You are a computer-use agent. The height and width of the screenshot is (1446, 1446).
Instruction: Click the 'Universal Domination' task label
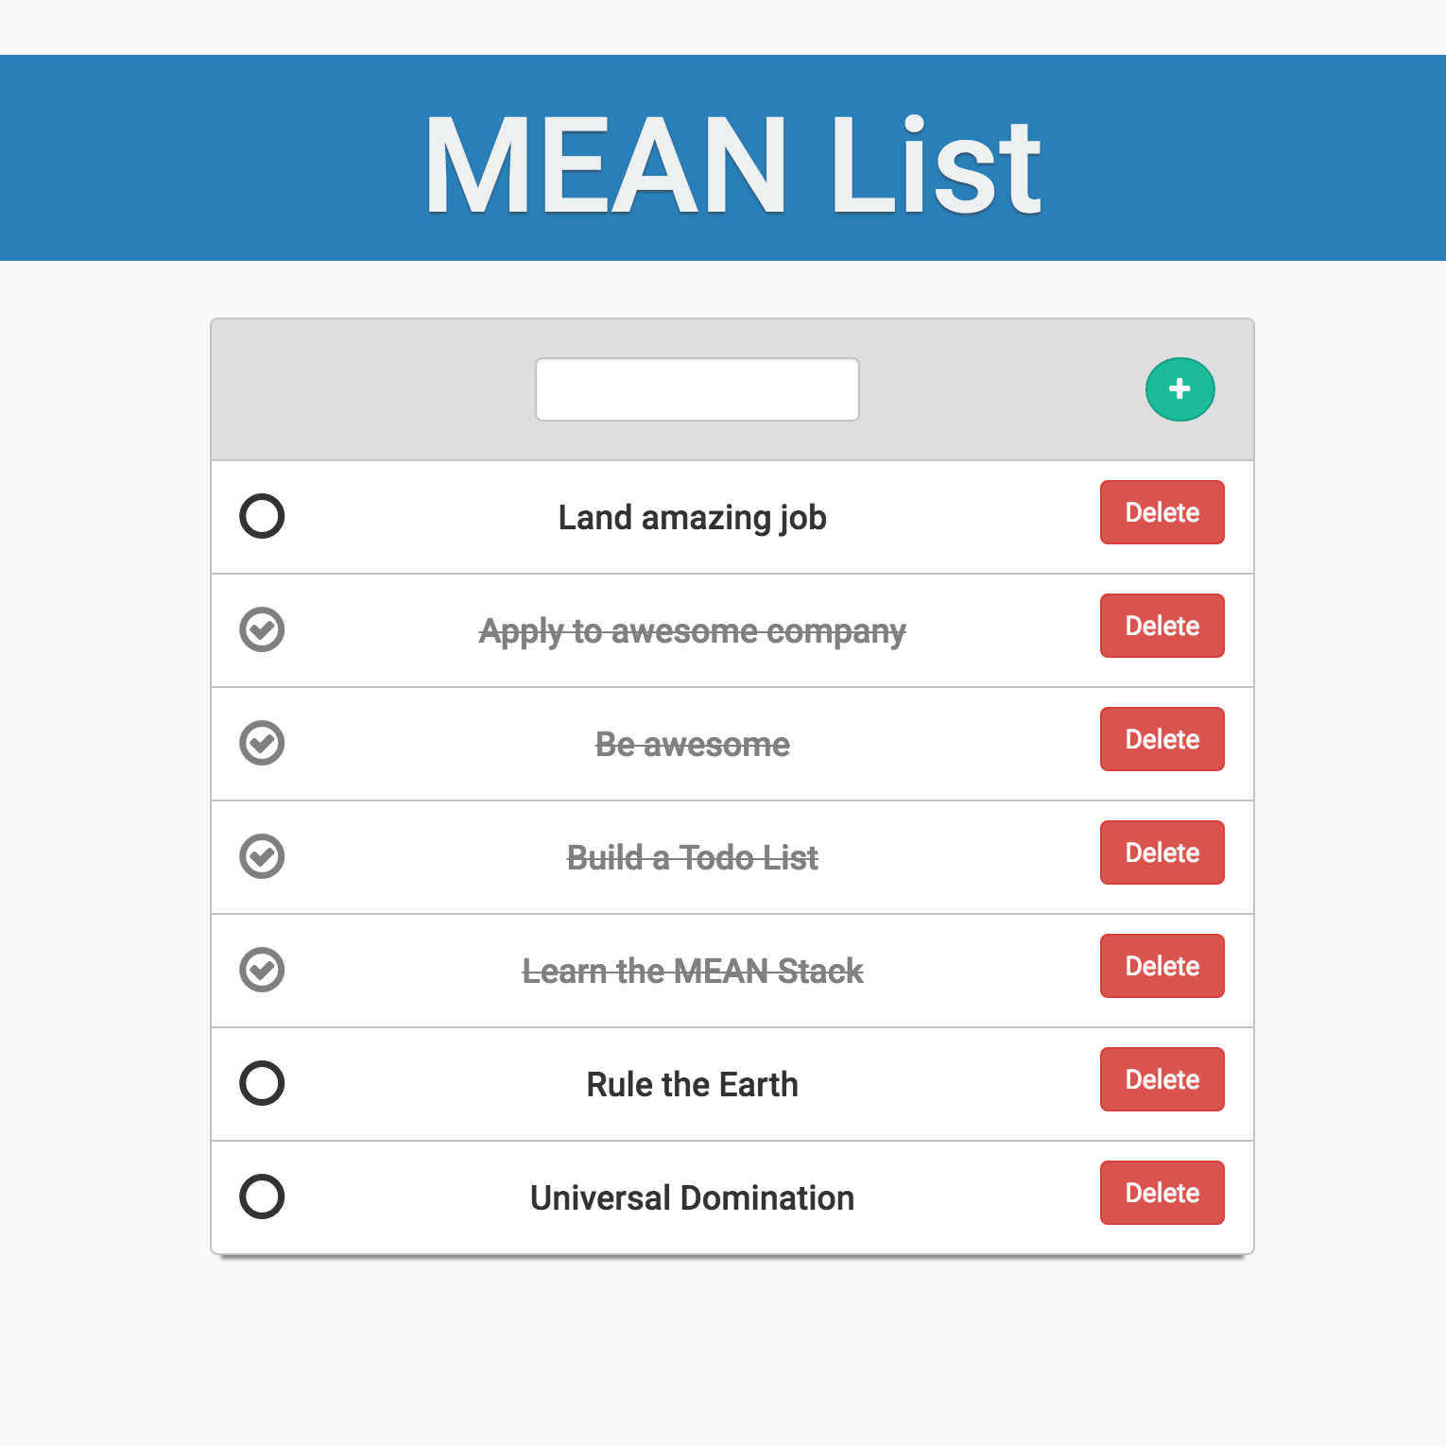pyautogui.click(x=693, y=1197)
